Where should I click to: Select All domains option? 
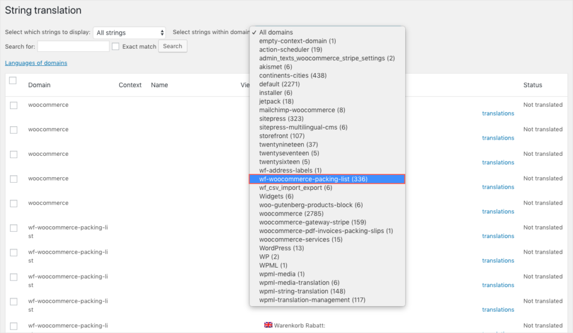327,32
